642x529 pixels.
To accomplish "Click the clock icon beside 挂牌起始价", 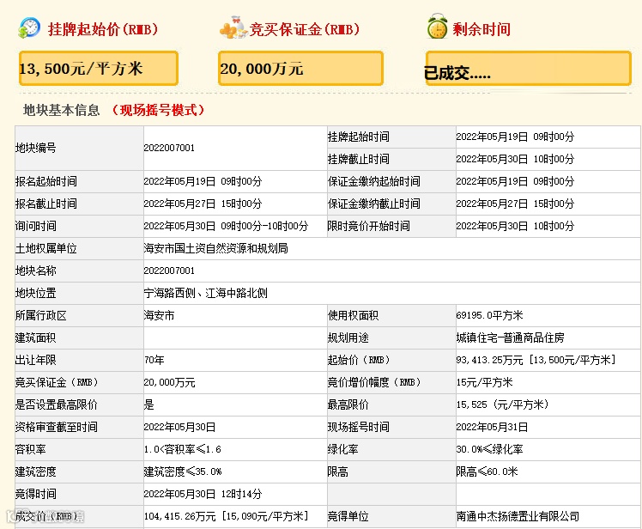I will [x=29, y=27].
